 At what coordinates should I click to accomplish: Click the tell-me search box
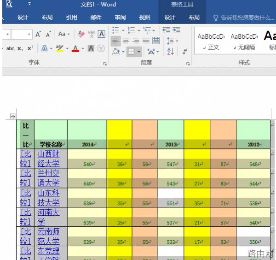(x=244, y=18)
